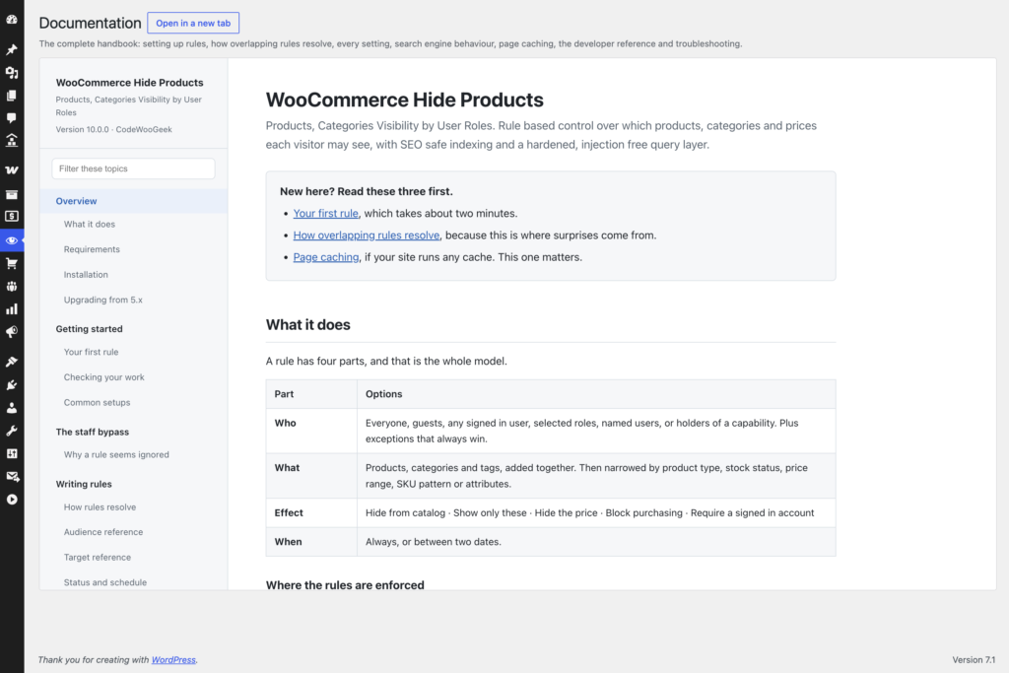The width and height of the screenshot is (1009, 673).
Task: Open WooCommerce 'W' logo icon
Action: pos(12,169)
